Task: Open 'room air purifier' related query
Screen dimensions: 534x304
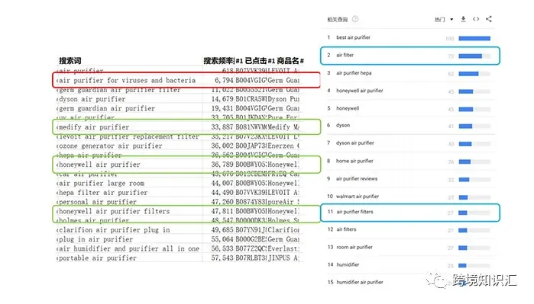Action: tap(354, 248)
